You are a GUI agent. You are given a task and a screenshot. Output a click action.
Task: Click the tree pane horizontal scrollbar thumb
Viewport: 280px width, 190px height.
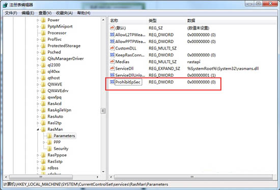click(x=41, y=177)
